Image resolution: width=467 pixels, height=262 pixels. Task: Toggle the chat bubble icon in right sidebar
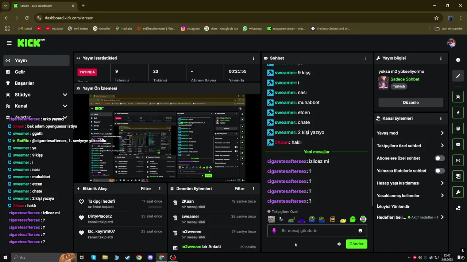458,144
